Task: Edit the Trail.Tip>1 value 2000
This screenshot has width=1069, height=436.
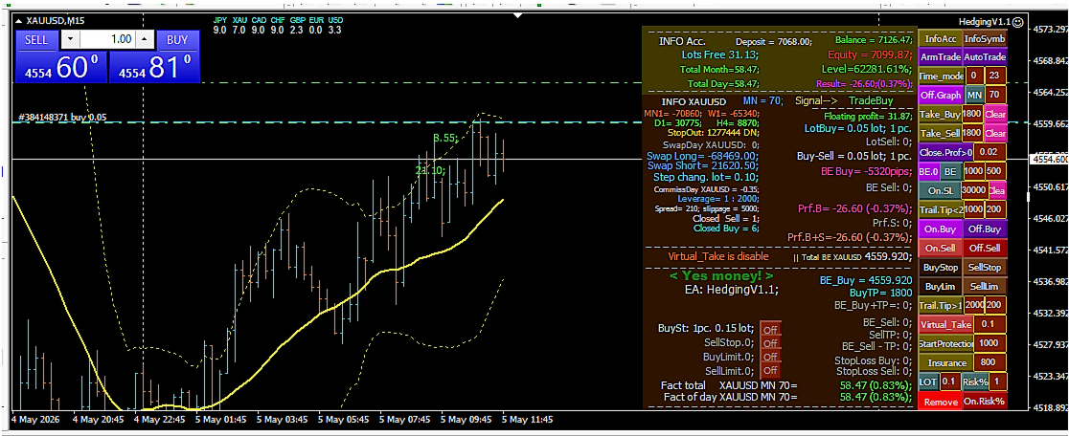Action: point(974,305)
